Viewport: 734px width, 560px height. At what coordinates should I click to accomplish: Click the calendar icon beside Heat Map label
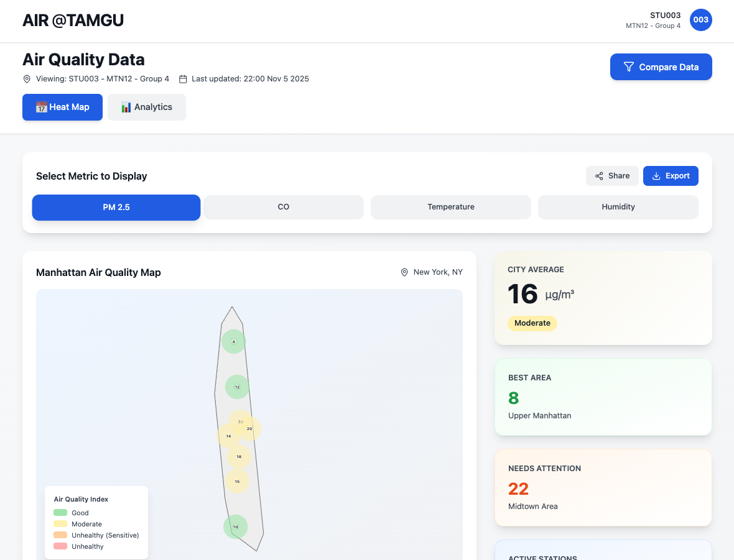coord(40,107)
